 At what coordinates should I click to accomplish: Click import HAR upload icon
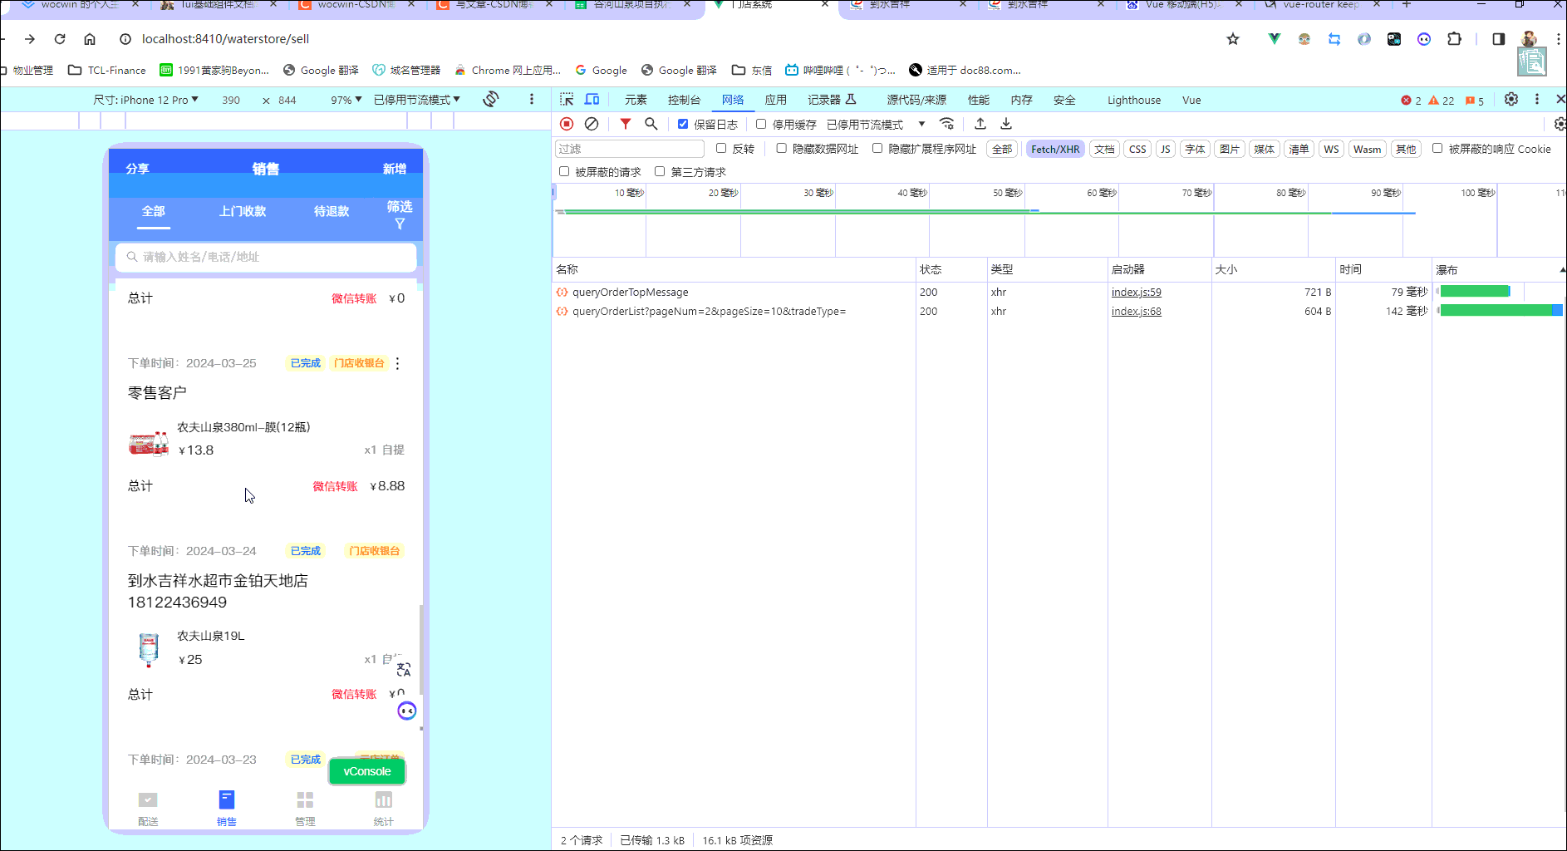coord(980,124)
